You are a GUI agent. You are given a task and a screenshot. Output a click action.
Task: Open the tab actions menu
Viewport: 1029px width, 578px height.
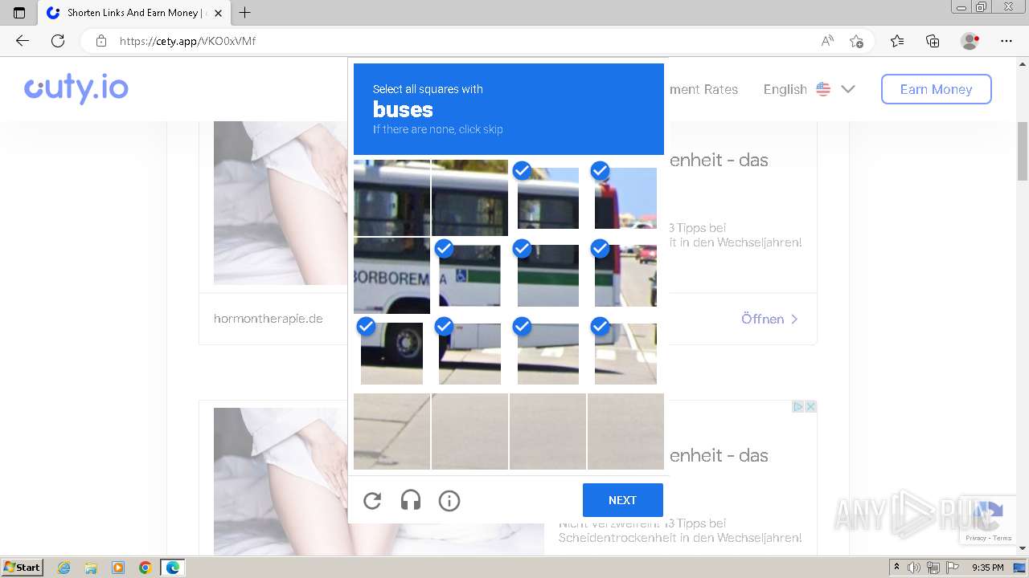(19, 13)
